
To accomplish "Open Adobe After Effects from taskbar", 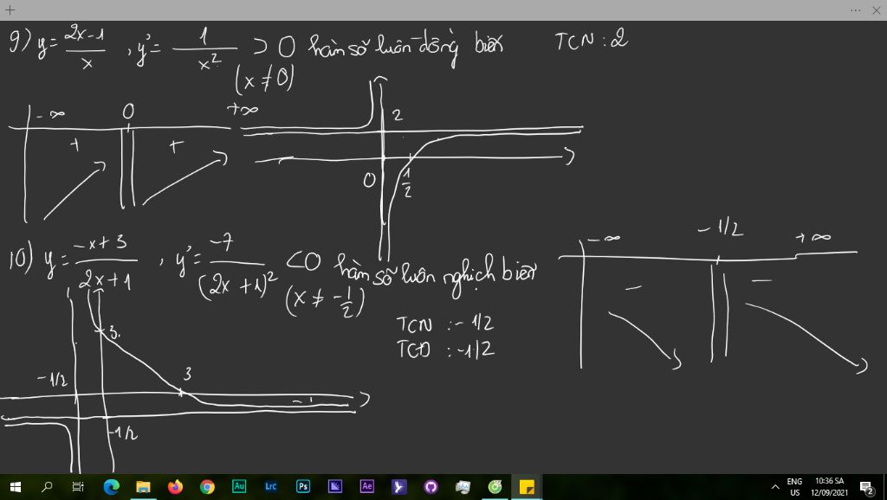I will click(x=367, y=486).
